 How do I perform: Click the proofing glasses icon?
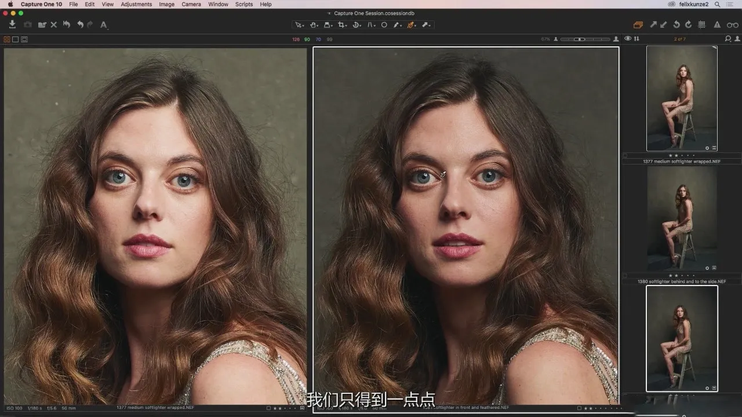(732, 24)
